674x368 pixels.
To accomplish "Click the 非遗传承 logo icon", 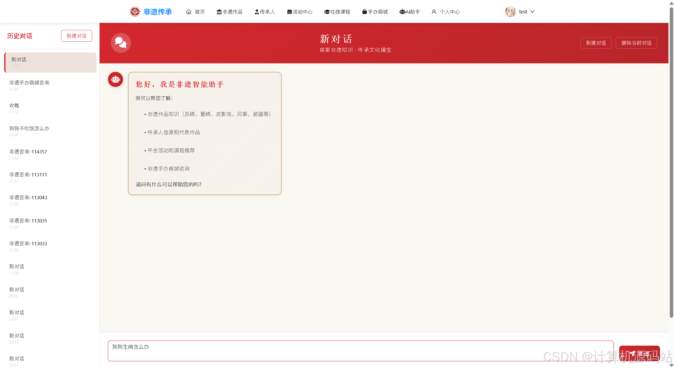I will click(135, 12).
